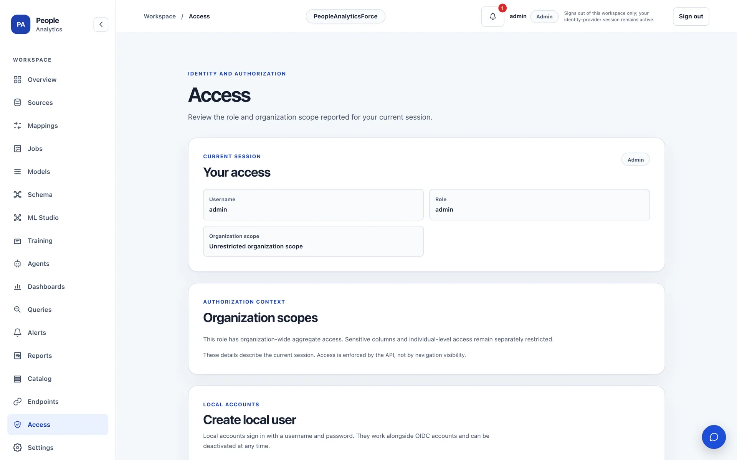This screenshot has width=737, height=460.
Task: Click the red notification count badge
Action: coord(502,8)
